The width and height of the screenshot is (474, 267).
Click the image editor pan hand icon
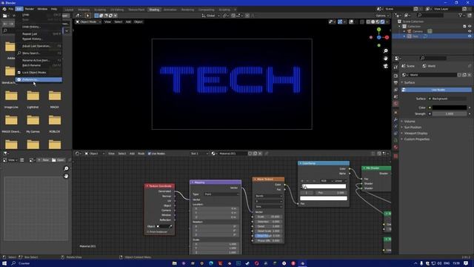point(66,176)
